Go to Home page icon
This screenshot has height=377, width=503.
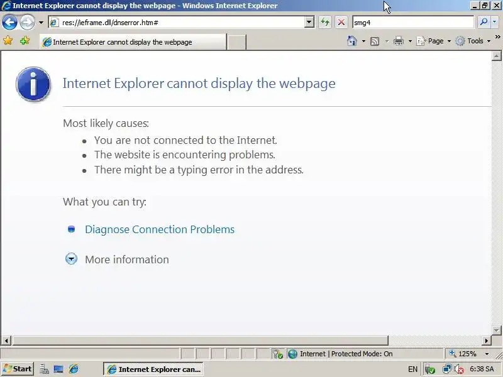click(x=352, y=41)
